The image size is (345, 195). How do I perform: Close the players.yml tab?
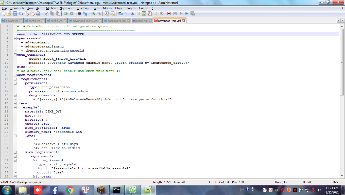click(x=21, y=21)
